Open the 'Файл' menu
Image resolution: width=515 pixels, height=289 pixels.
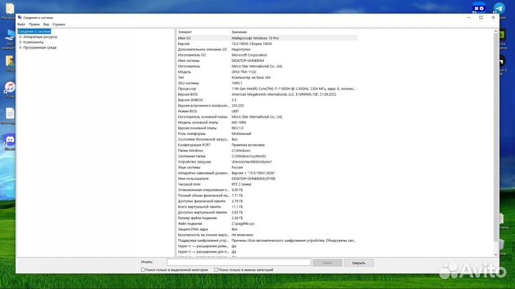21,24
